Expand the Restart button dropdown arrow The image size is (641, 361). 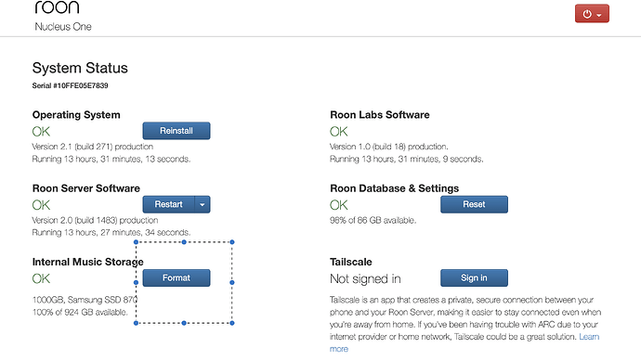(203, 204)
